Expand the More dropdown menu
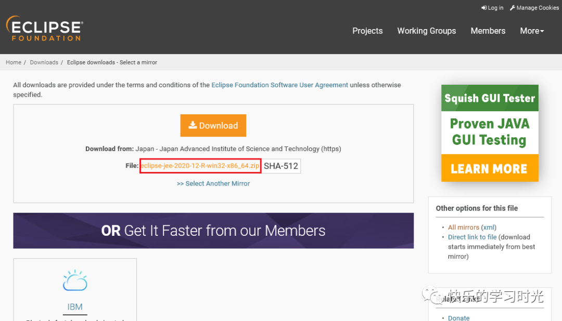The width and height of the screenshot is (562, 321). [x=532, y=31]
